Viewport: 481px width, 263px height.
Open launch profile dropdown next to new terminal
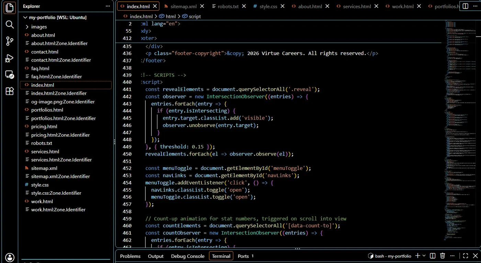point(424,256)
